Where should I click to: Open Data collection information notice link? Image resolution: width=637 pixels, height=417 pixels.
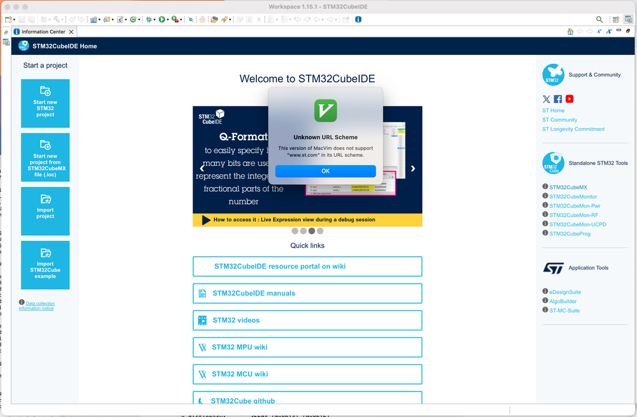point(37,305)
